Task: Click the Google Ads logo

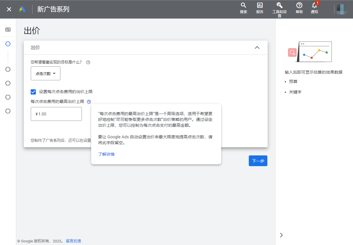Action: pos(22,9)
